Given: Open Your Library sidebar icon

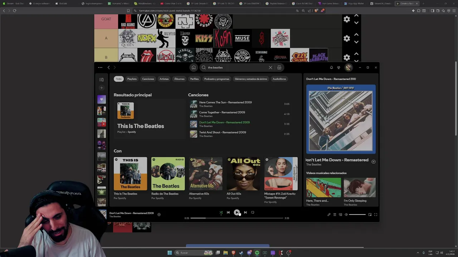Looking at the screenshot, I should (102, 80).
